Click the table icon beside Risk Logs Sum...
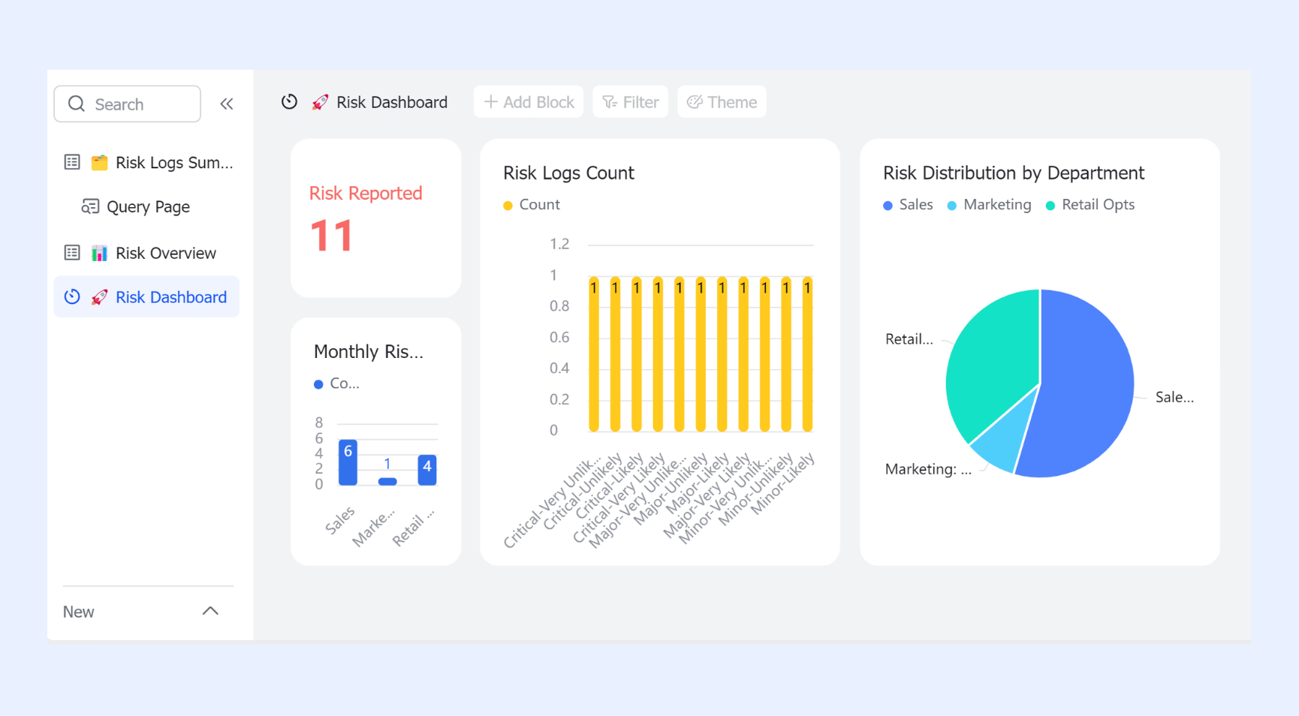The width and height of the screenshot is (1299, 716). (x=72, y=162)
